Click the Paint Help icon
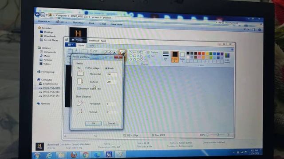Image resolution: width=284 pixels, height=159 pixels. (233, 49)
